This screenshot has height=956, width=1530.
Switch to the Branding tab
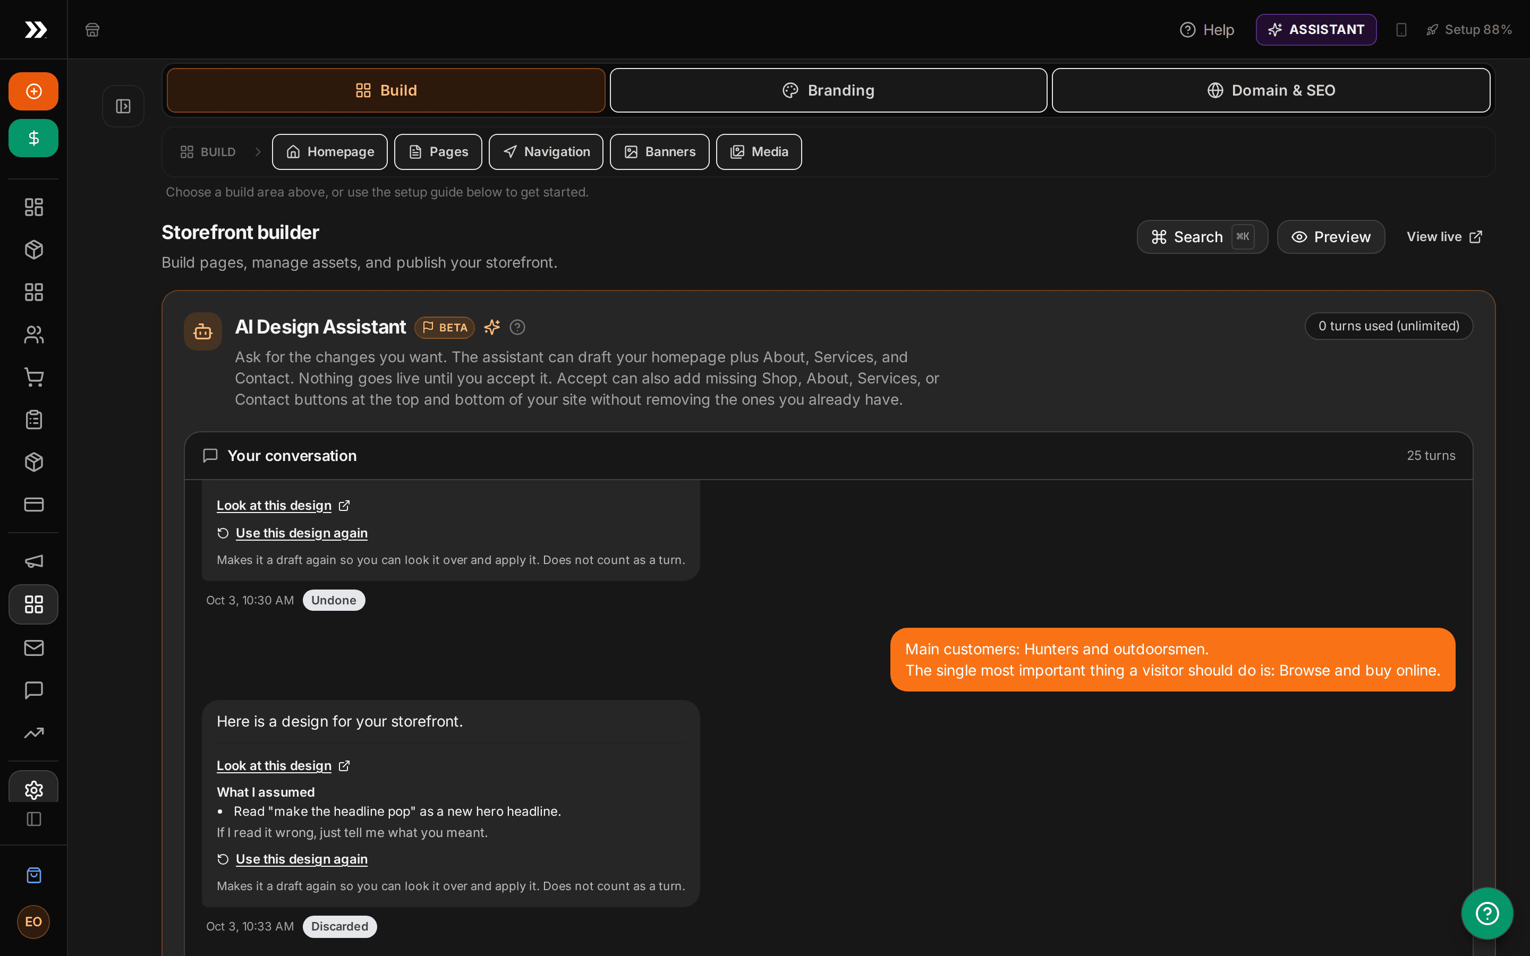pos(828,90)
